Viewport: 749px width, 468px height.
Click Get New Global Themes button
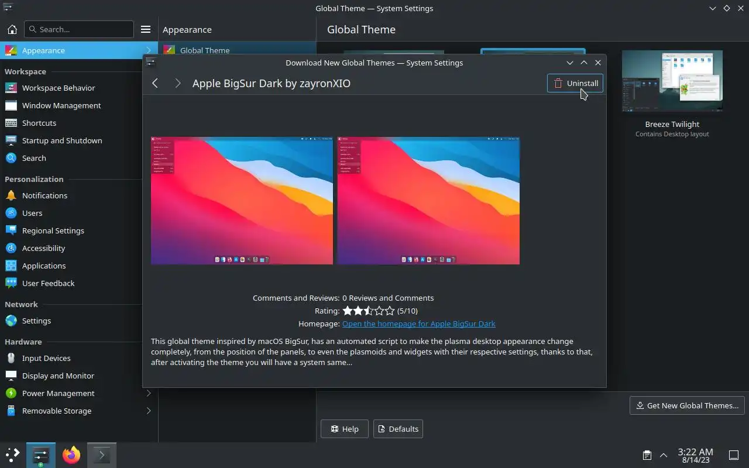pos(688,405)
